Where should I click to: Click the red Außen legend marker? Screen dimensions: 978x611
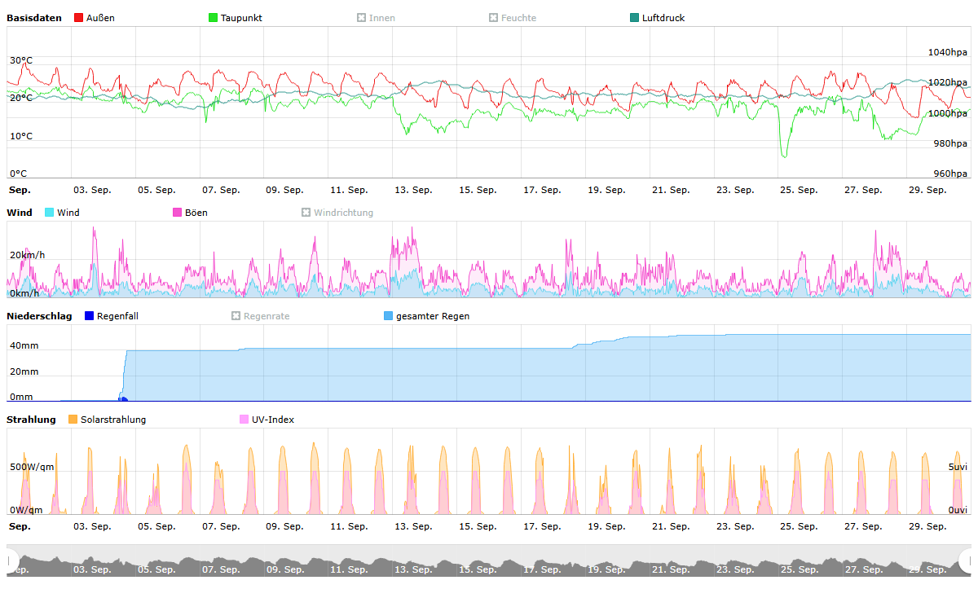78,18
